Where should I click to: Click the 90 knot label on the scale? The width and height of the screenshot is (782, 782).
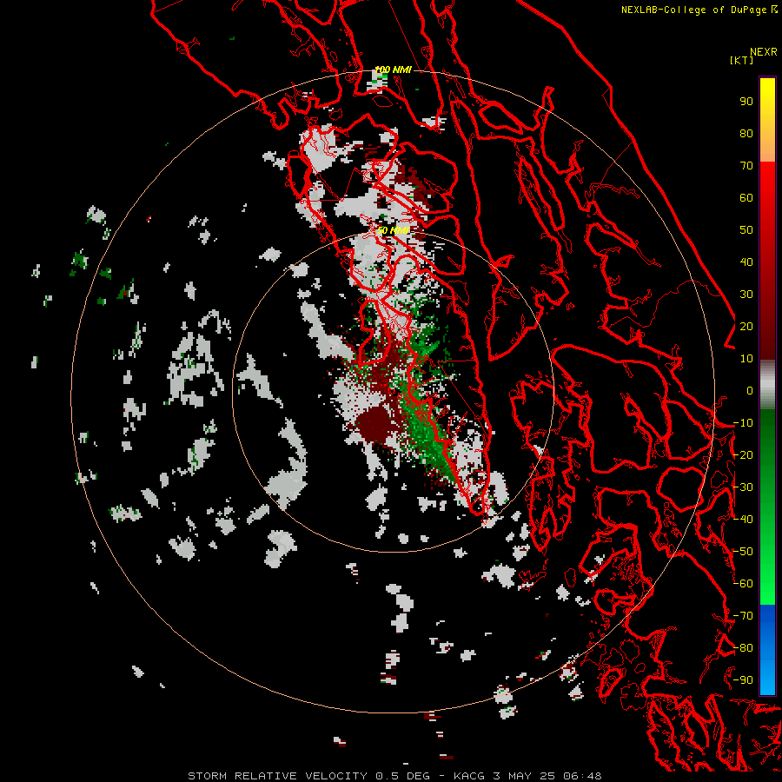746,102
